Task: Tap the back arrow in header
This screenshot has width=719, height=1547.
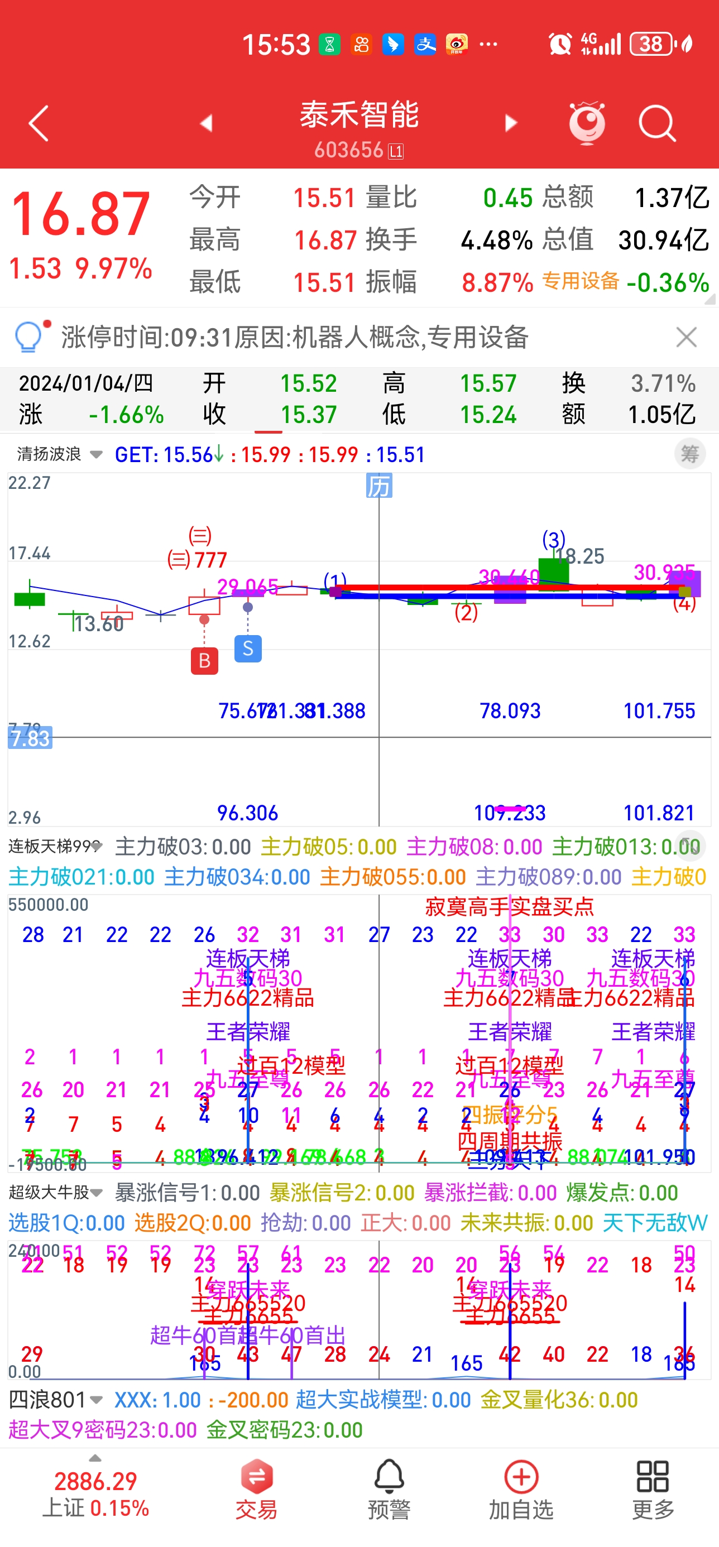Action: pyautogui.click(x=39, y=124)
